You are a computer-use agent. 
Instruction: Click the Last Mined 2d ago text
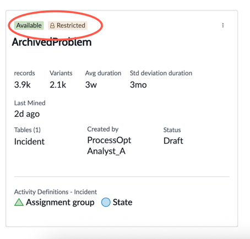(27, 114)
